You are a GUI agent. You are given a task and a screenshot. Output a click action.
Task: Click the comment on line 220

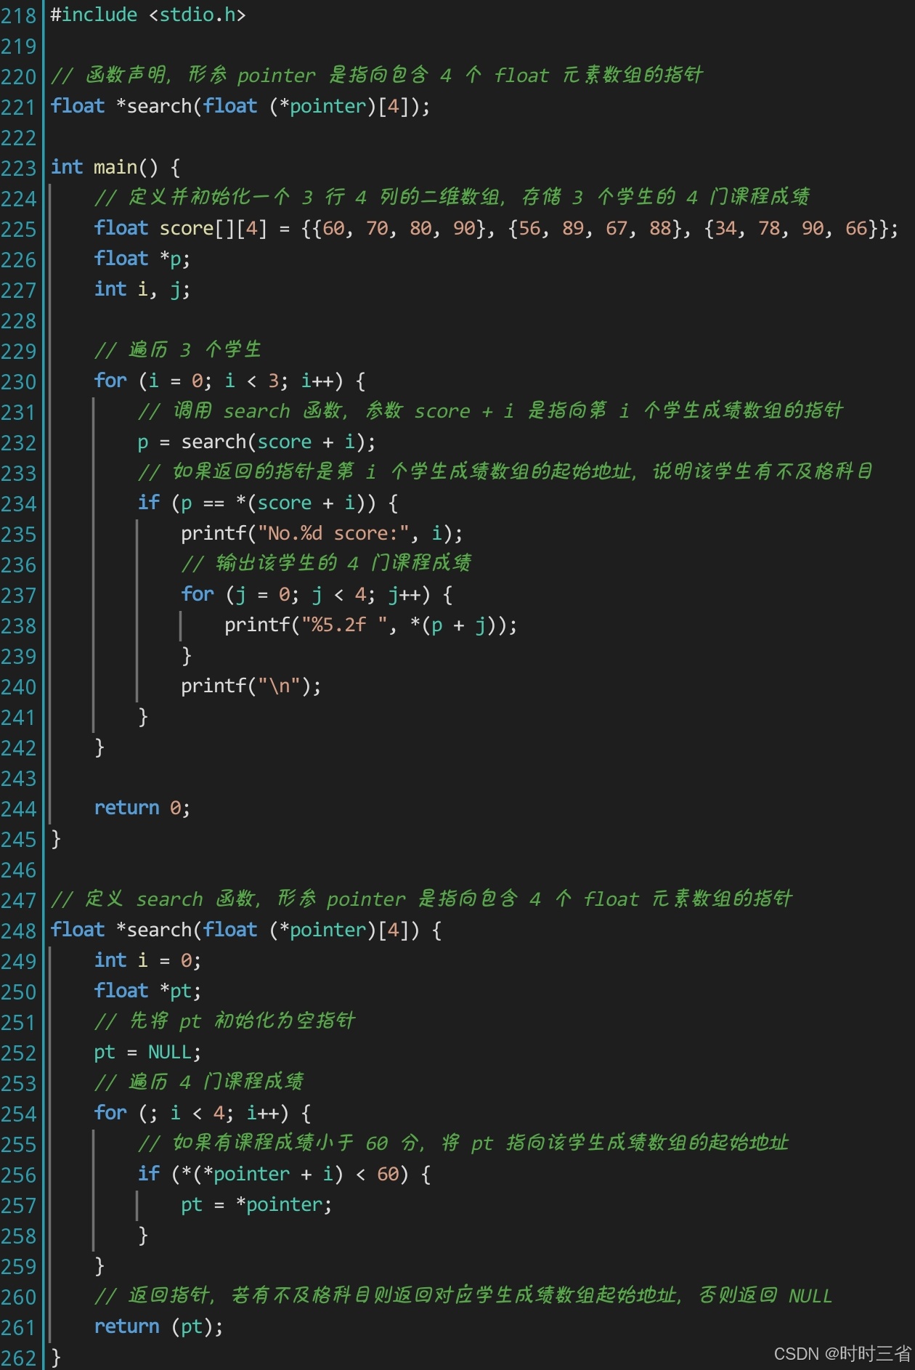coord(377,76)
